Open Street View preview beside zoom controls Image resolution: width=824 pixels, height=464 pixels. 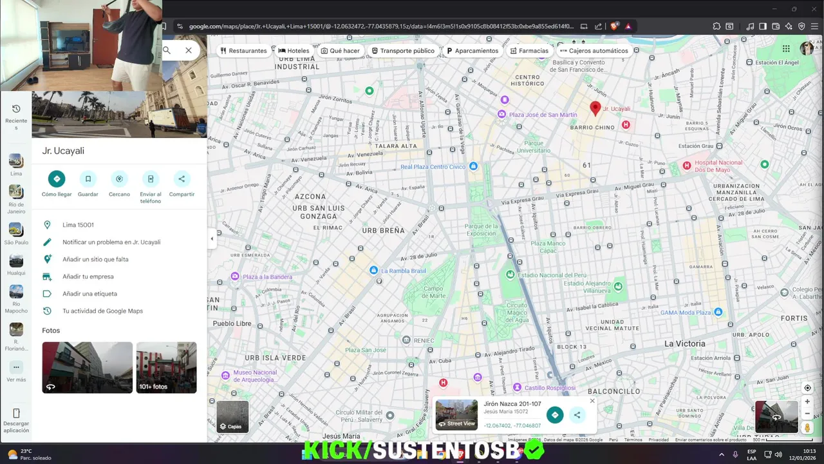pos(776,416)
